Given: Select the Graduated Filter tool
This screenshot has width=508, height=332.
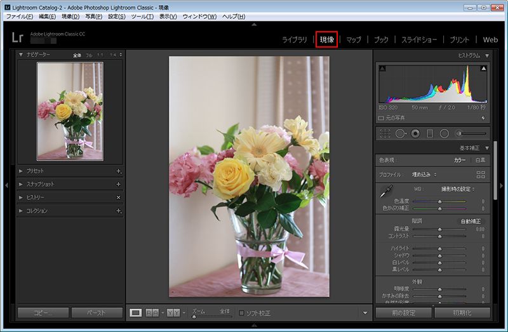Looking at the screenshot, I should [430, 133].
